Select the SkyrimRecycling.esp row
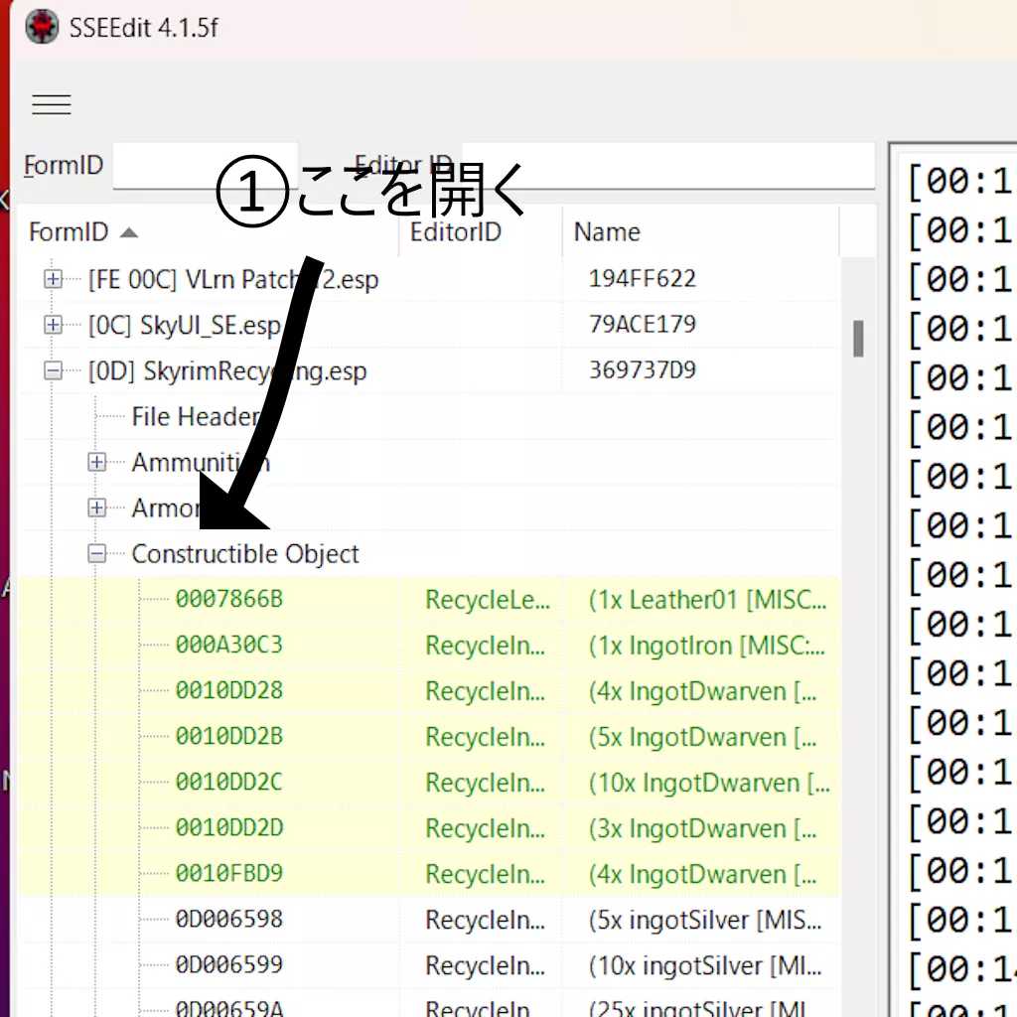 tap(429, 371)
